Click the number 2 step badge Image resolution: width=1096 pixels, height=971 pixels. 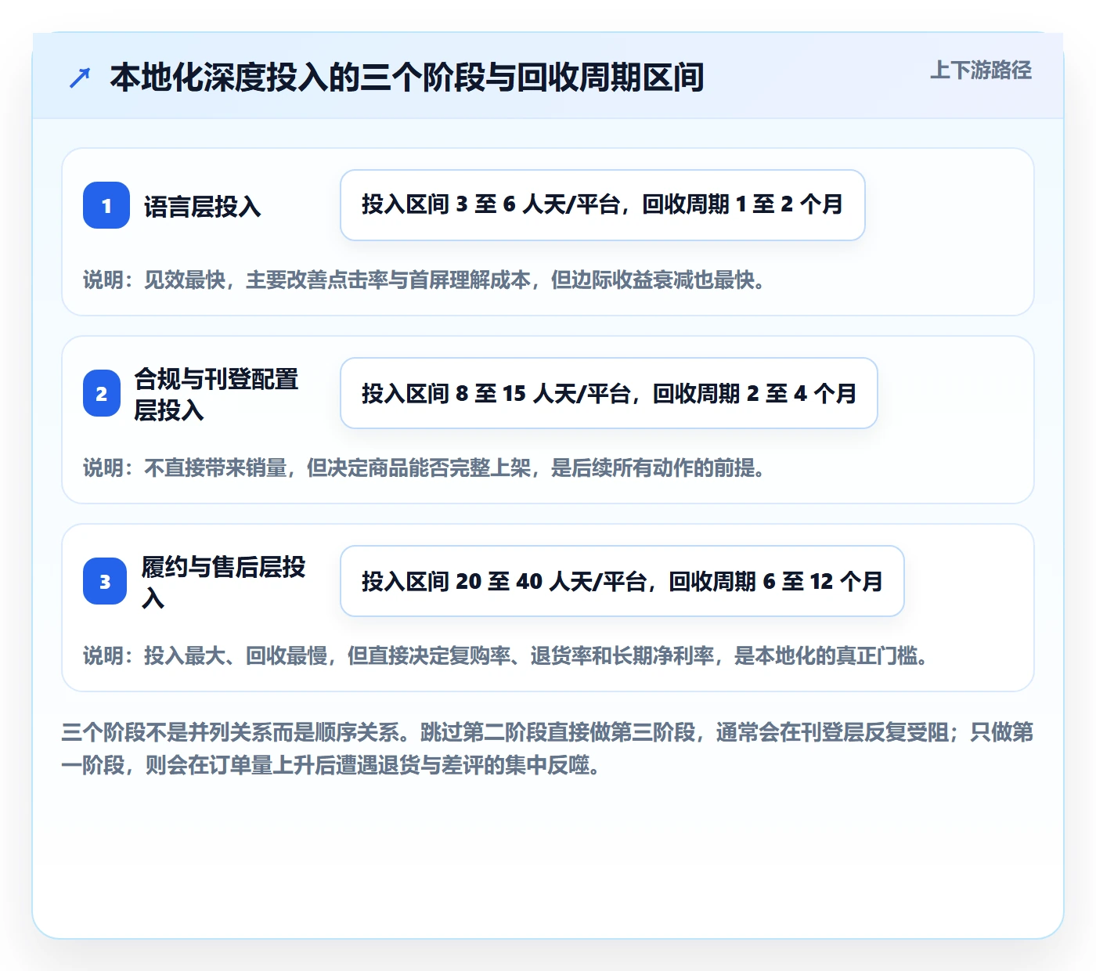pos(102,393)
